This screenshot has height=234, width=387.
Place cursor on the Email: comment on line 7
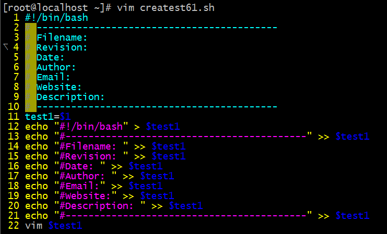pos(53,77)
